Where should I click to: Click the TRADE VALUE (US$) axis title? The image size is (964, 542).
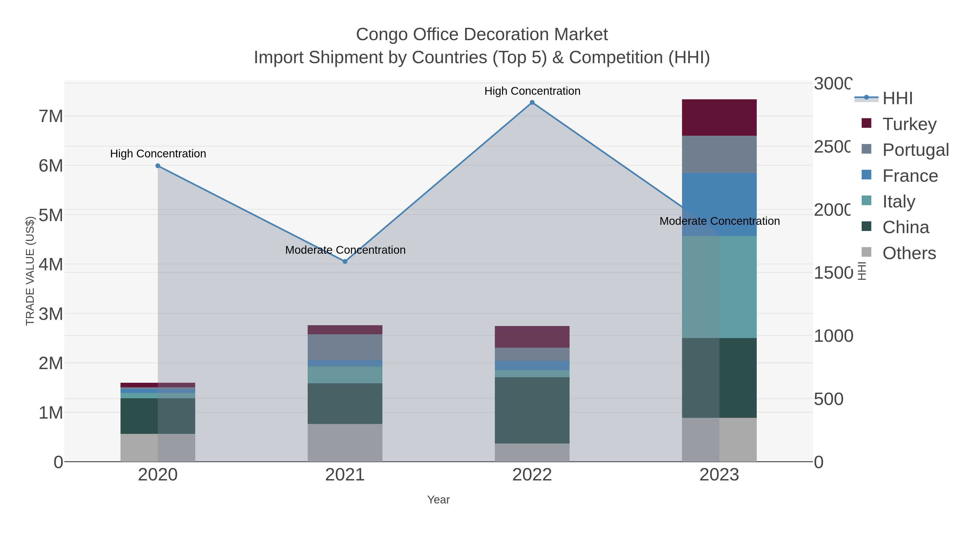[30, 271]
